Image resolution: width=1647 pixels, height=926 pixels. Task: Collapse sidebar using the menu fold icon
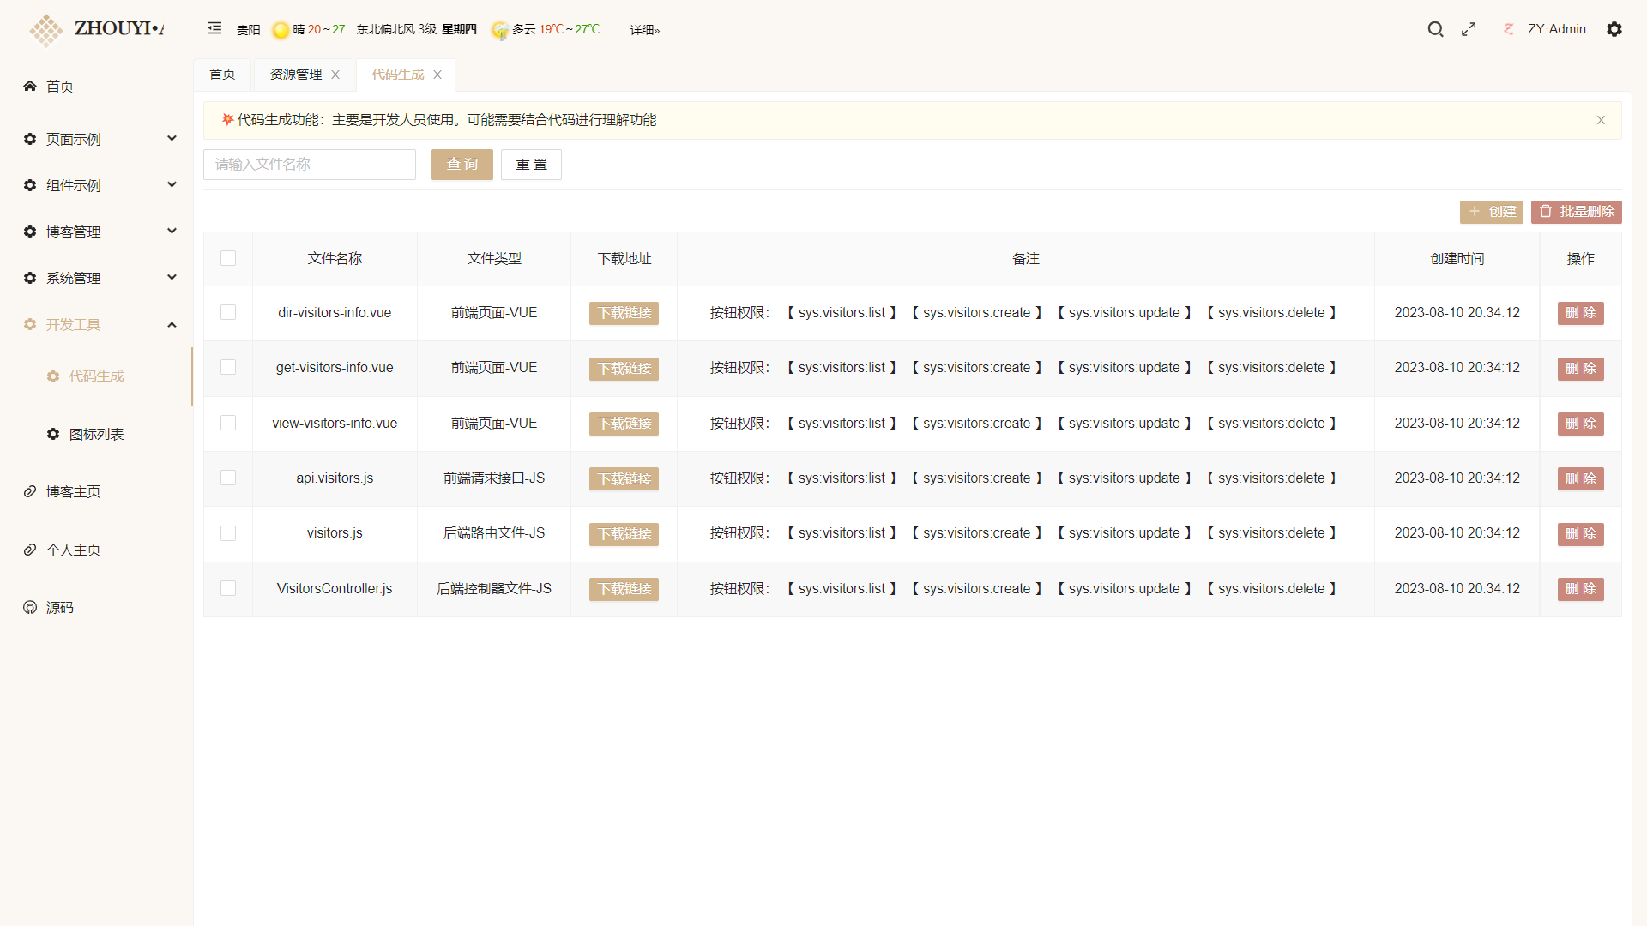coord(214,28)
